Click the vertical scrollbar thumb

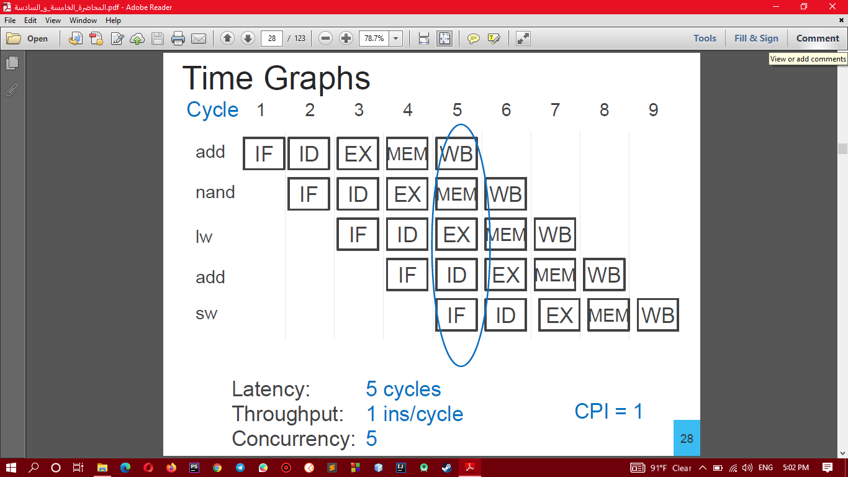[x=842, y=148]
